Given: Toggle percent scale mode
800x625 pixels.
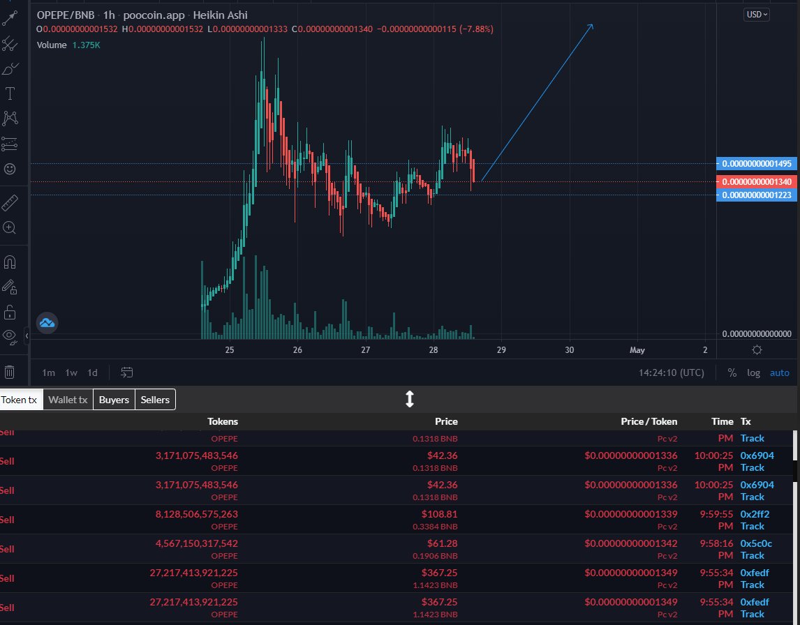Looking at the screenshot, I should point(732,372).
